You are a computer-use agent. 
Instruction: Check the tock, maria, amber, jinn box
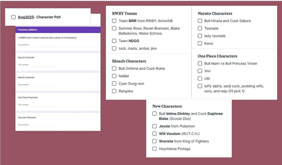(114, 48)
